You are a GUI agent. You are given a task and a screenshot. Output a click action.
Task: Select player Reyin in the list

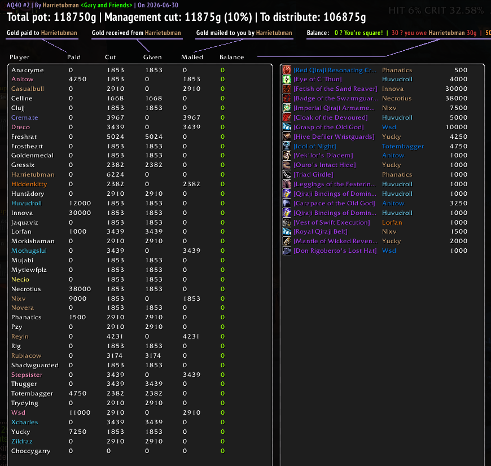point(20,336)
